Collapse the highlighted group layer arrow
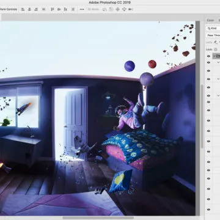This screenshot has width=220, height=220. [x=214, y=56]
